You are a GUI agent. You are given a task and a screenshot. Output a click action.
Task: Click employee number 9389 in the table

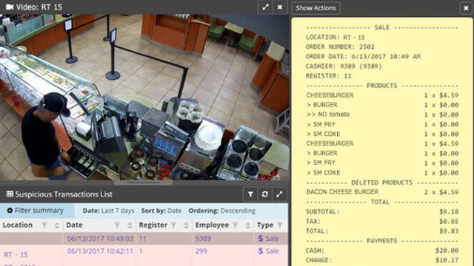[x=203, y=239]
